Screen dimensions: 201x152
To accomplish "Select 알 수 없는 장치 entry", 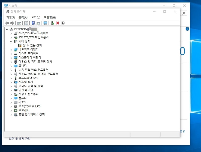I will (x=32, y=46).
